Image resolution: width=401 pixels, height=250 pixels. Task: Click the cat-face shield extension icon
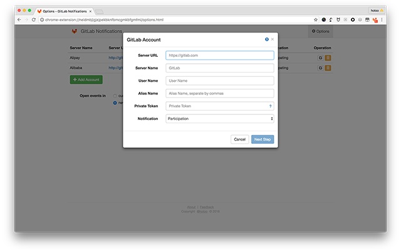click(x=338, y=19)
